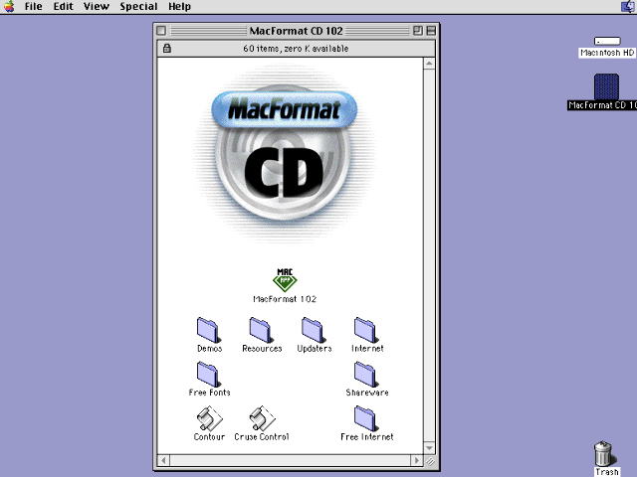This screenshot has height=477, width=637.
Task: Select the Updaters folder icon
Action: [314, 330]
